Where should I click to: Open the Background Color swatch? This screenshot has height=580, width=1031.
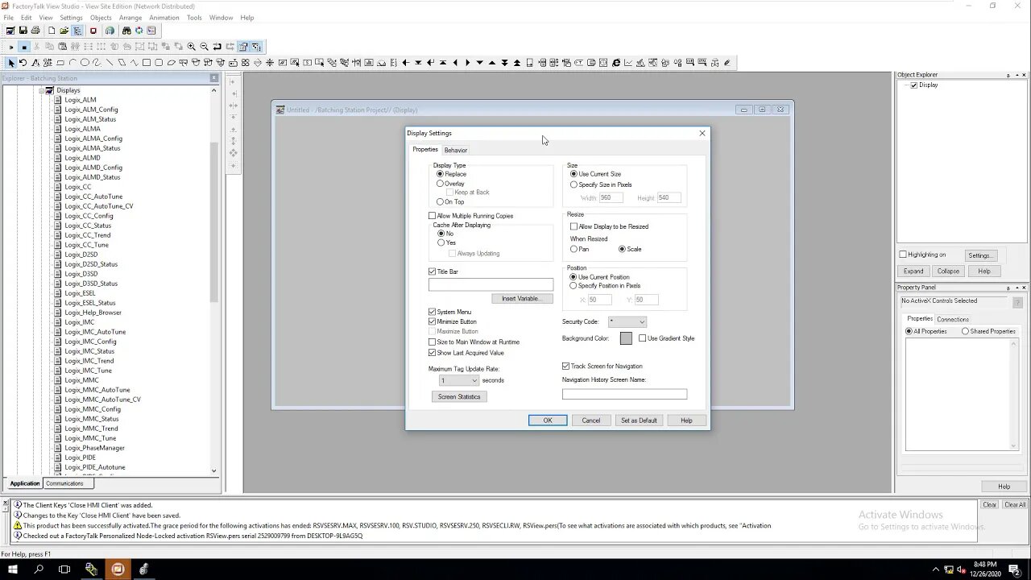(x=626, y=338)
